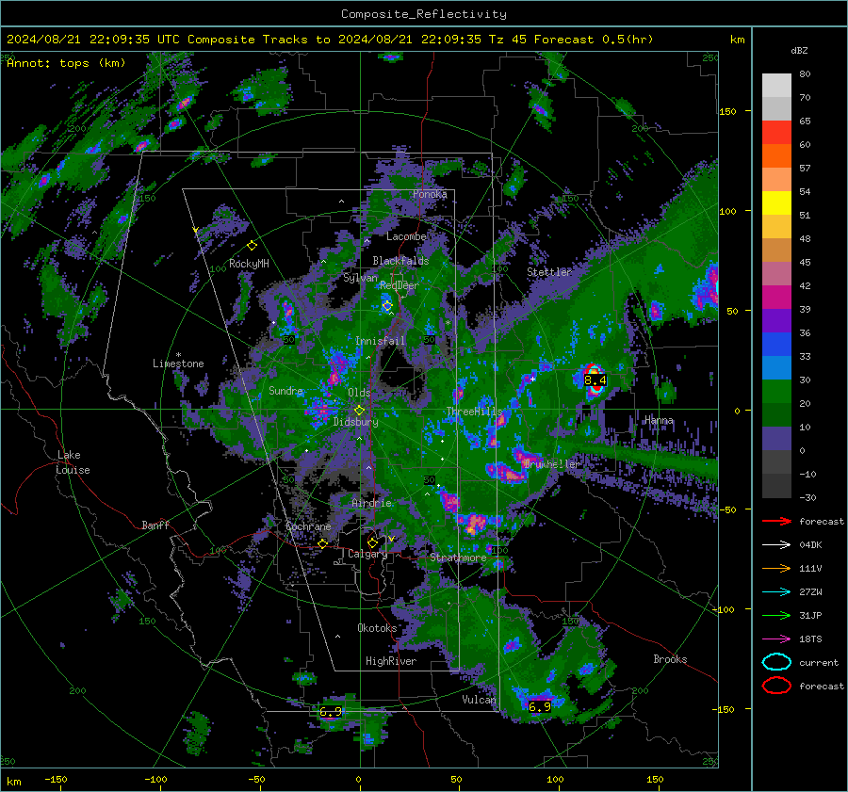Click the dBZ legend heading
This screenshot has width=848, height=792.
[x=799, y=50]
